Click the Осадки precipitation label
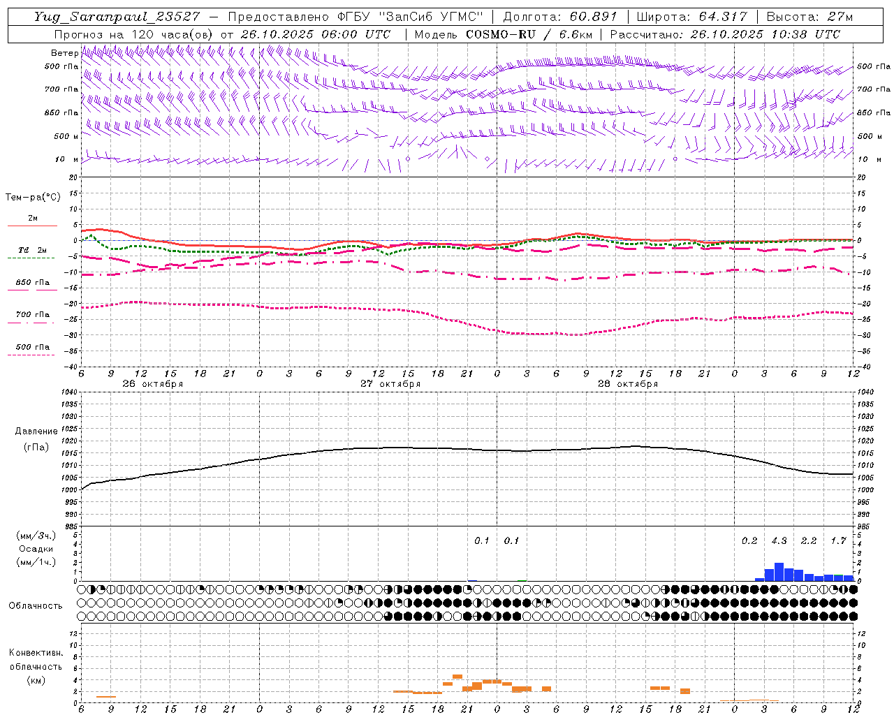The width and height of the screenshot is (894, 715). point(36,549)
